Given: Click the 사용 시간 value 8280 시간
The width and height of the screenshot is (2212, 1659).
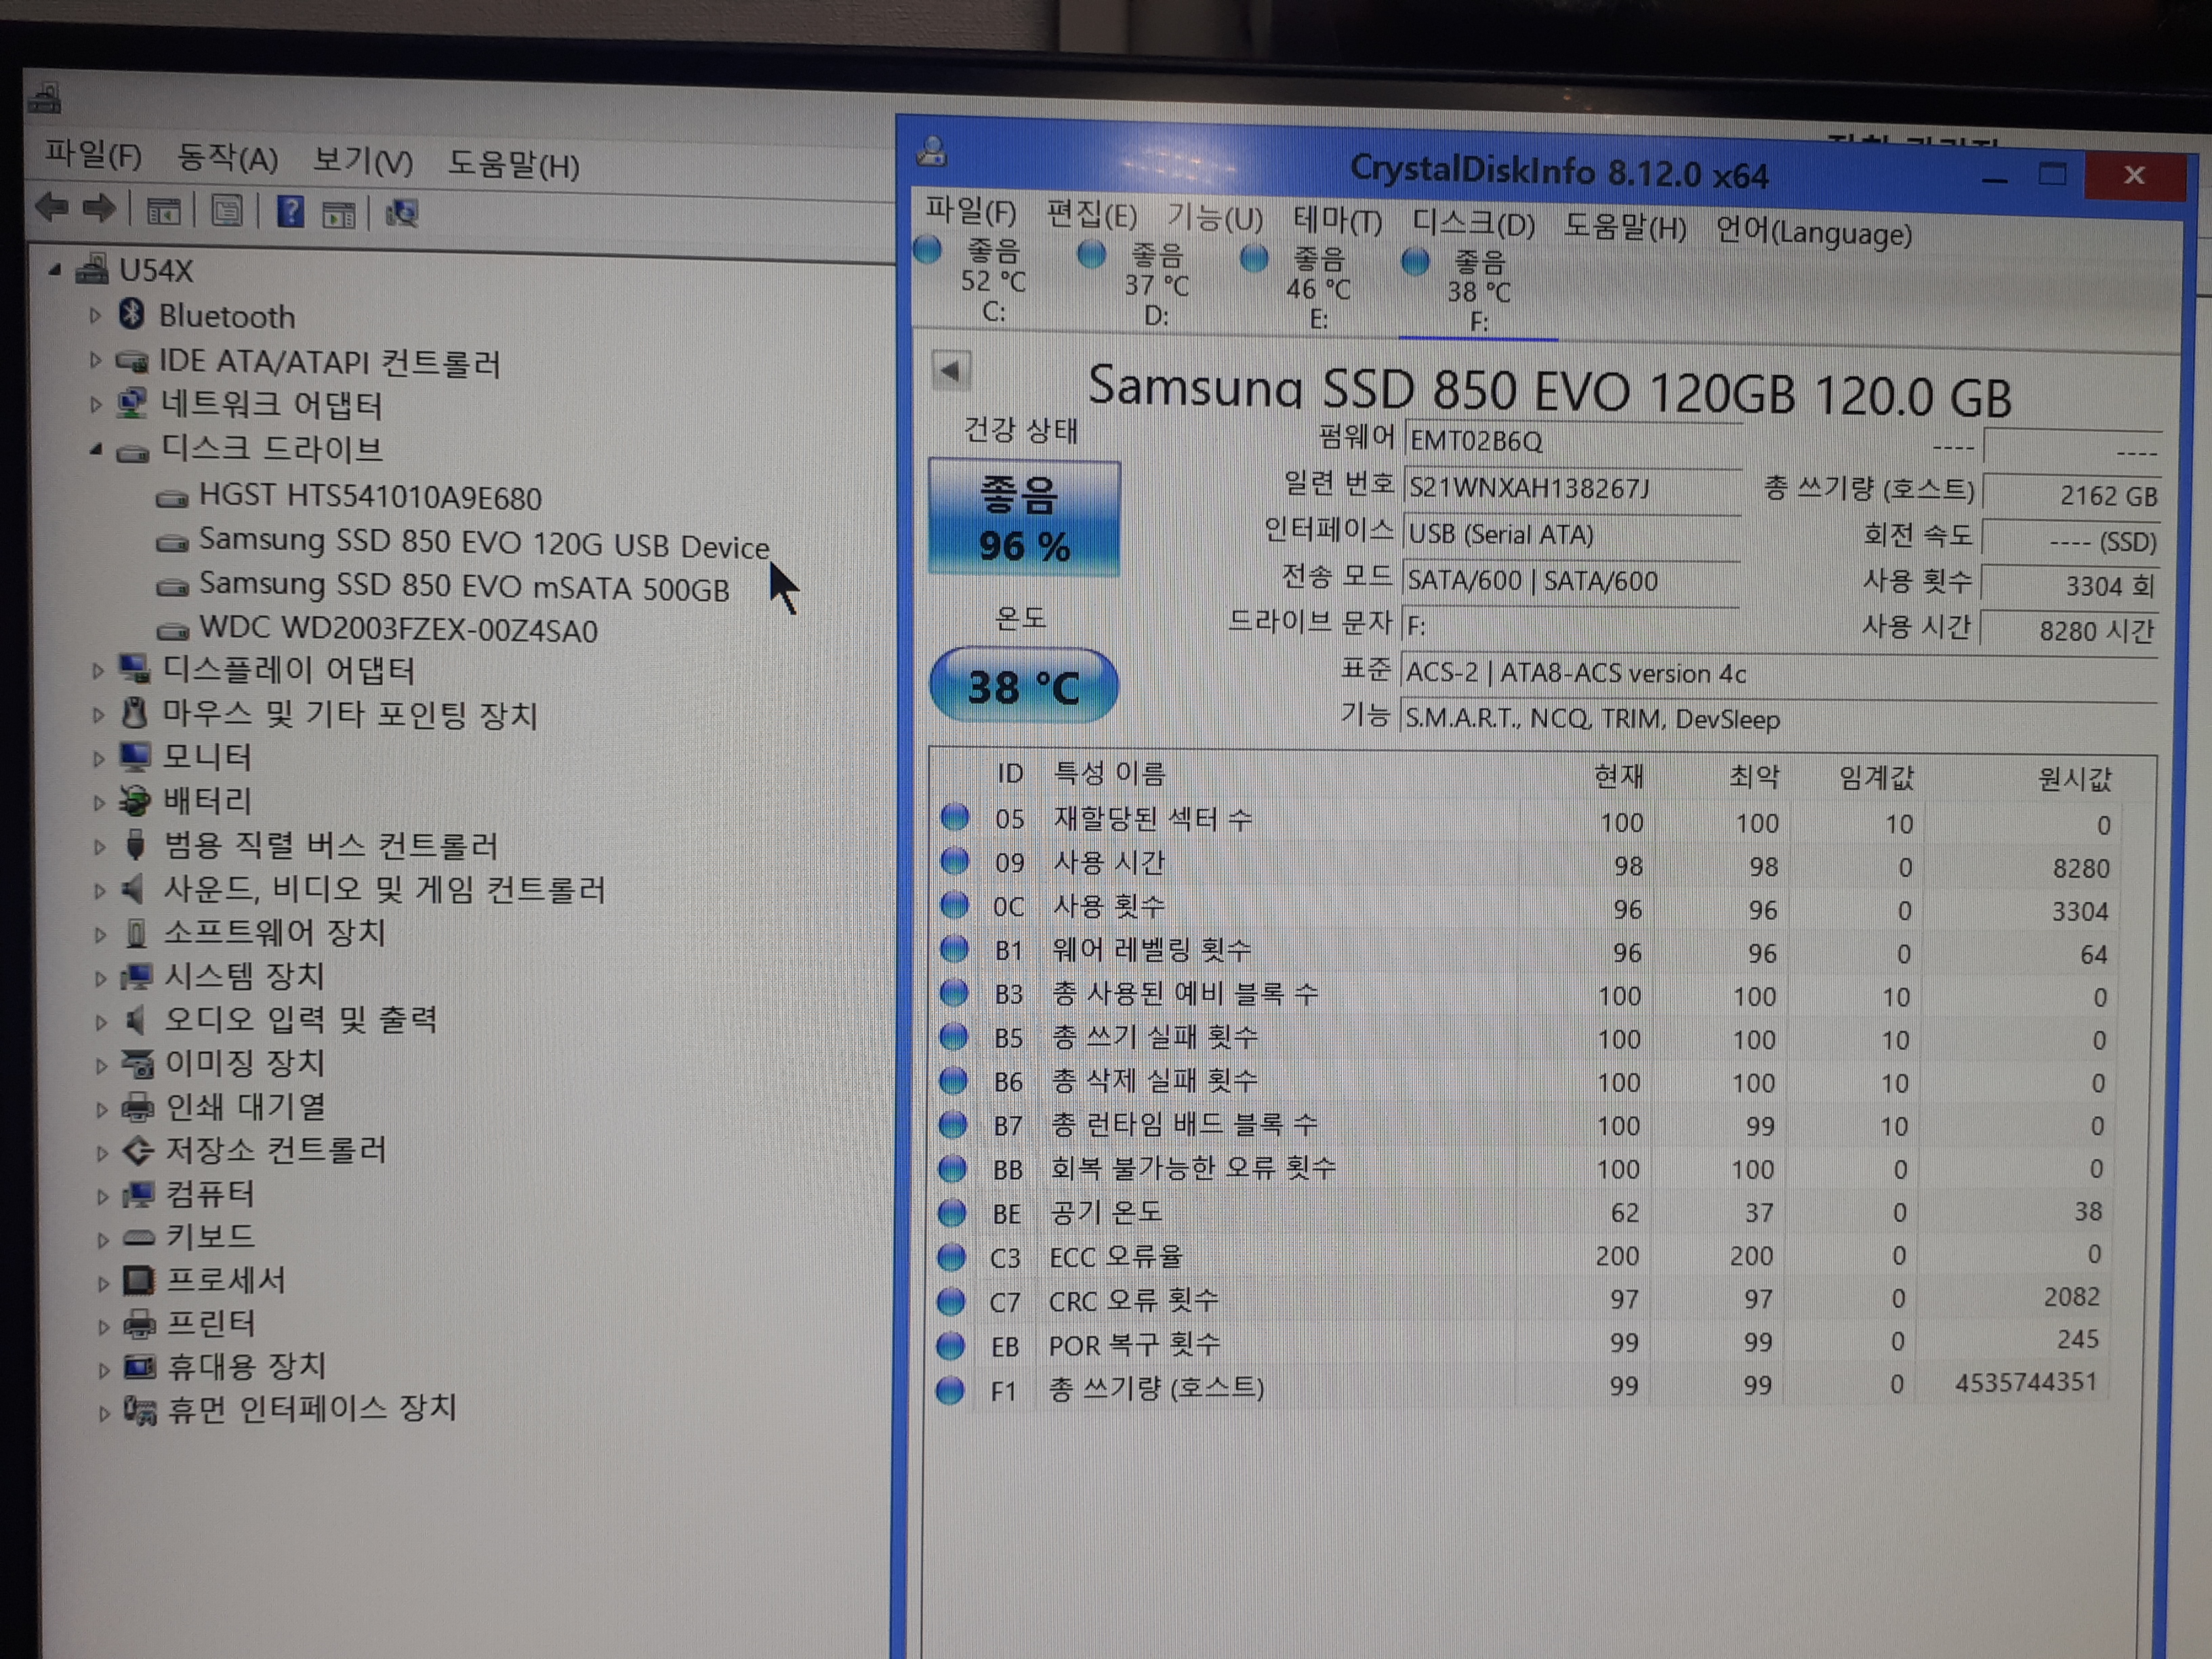Looking at the screenshot, I should (x=2069, y=631).
